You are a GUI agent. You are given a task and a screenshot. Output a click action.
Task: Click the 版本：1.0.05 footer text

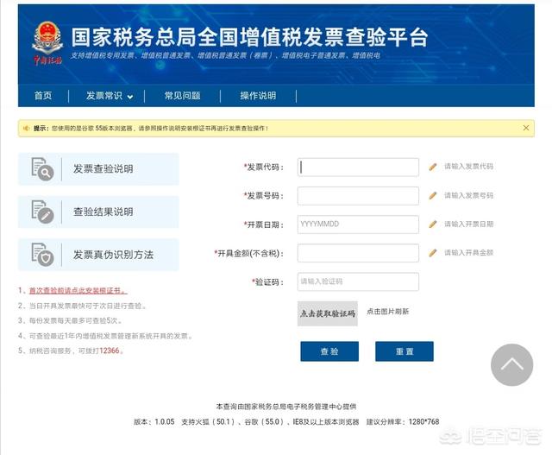coord(154,421)
